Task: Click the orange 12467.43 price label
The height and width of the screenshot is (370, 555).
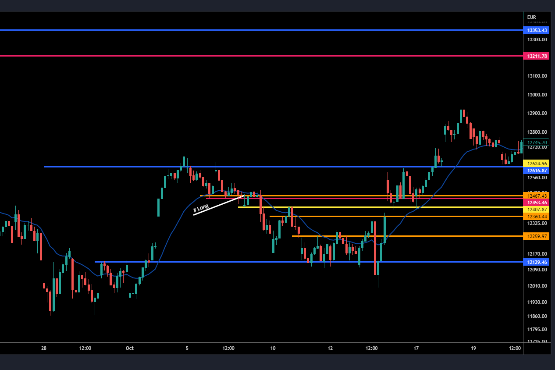Action: click(537, 196)
